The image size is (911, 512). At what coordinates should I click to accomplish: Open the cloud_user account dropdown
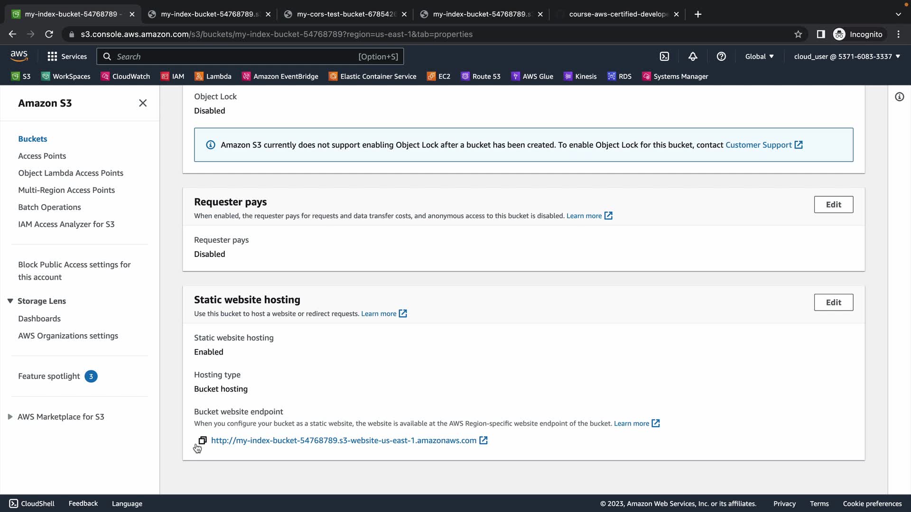(847, 56)
